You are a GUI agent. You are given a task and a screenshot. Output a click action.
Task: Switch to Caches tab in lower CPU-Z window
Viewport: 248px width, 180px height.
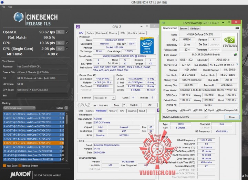[90, 111]
